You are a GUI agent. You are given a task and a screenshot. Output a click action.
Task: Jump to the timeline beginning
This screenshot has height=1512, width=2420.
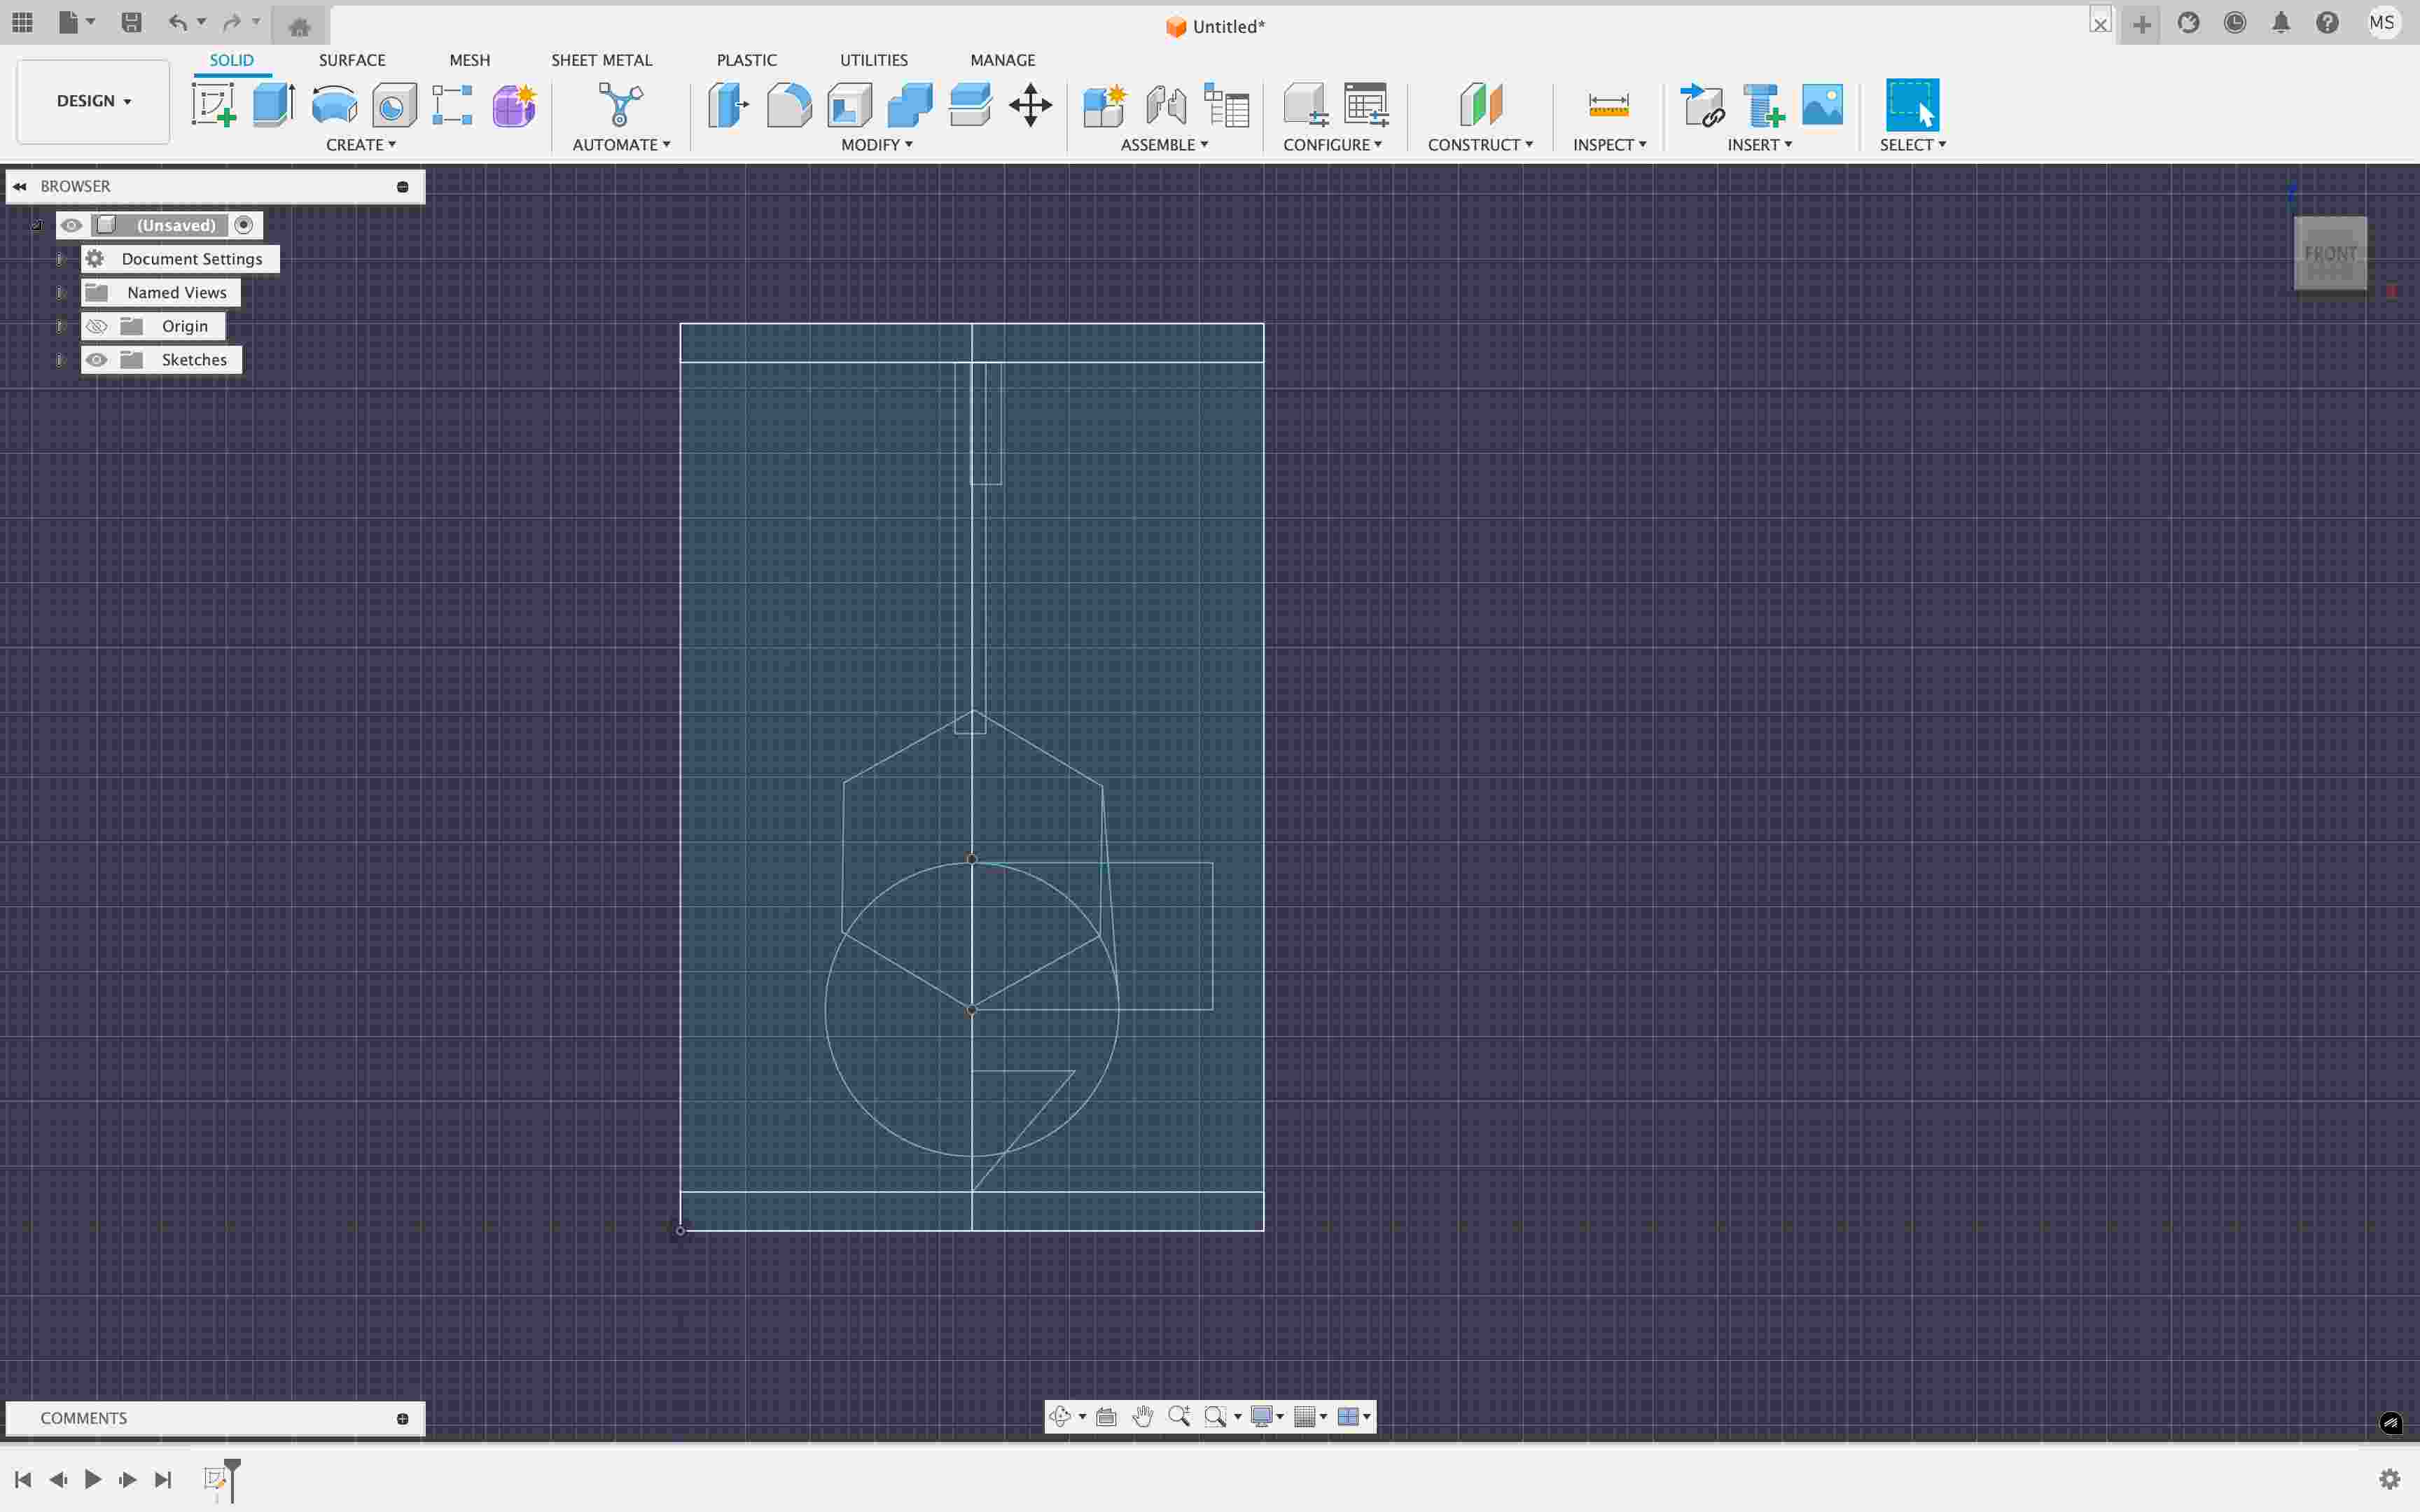23,1479
